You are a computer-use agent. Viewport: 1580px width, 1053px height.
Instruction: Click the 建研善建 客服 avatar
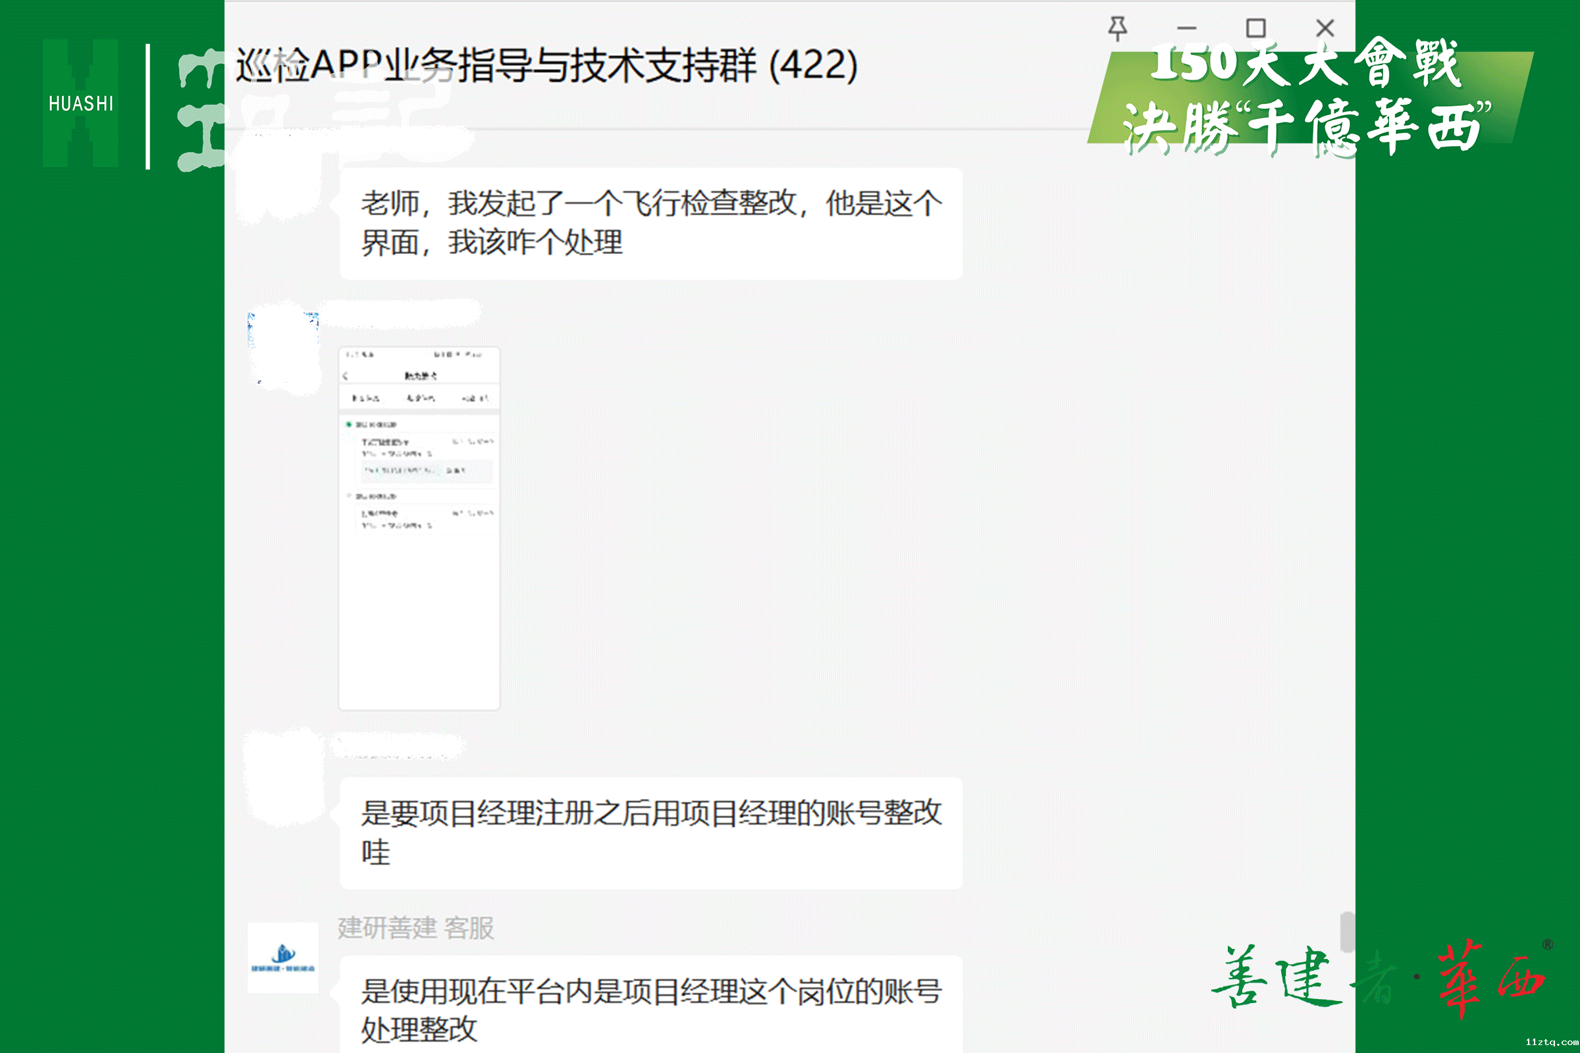[x=283, y=958]
